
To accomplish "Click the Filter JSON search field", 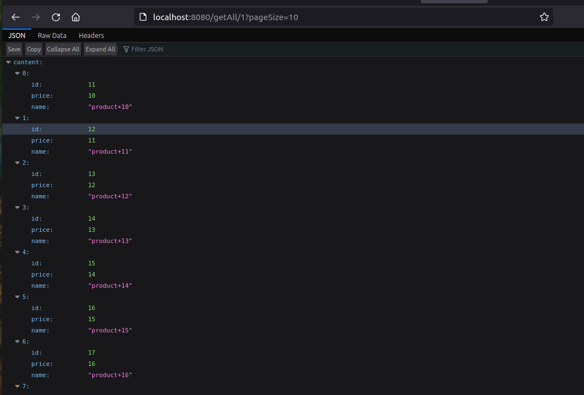I will pos(147,49).
